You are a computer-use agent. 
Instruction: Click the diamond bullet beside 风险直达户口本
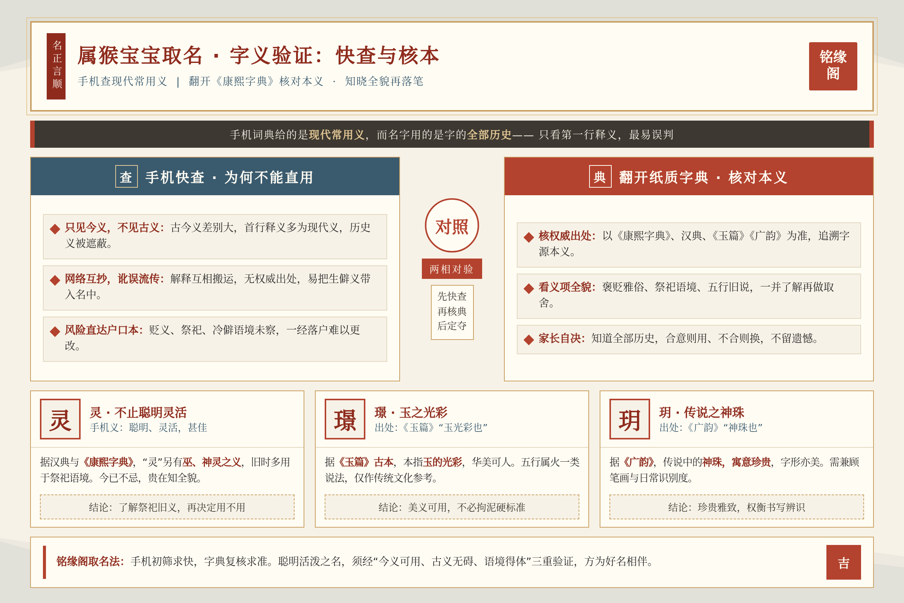[x=55, y=331]
